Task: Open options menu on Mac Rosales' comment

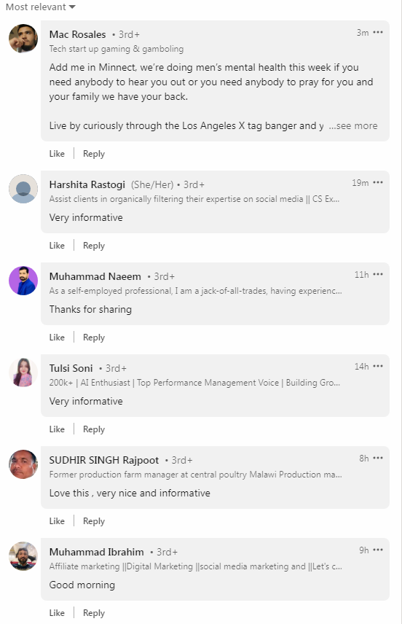Action: click(378, 33)
